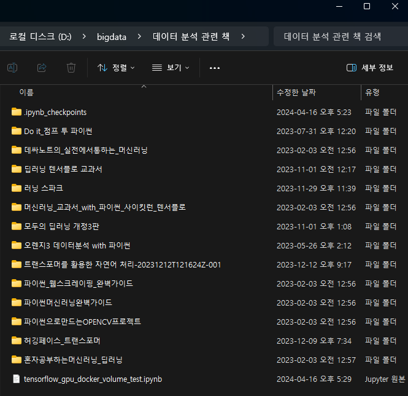The width and height of the screenshot is (408, 396).
Task: Click the 데이터 분석 관련 책 검색 search box
Action: (x=341, y=36)
